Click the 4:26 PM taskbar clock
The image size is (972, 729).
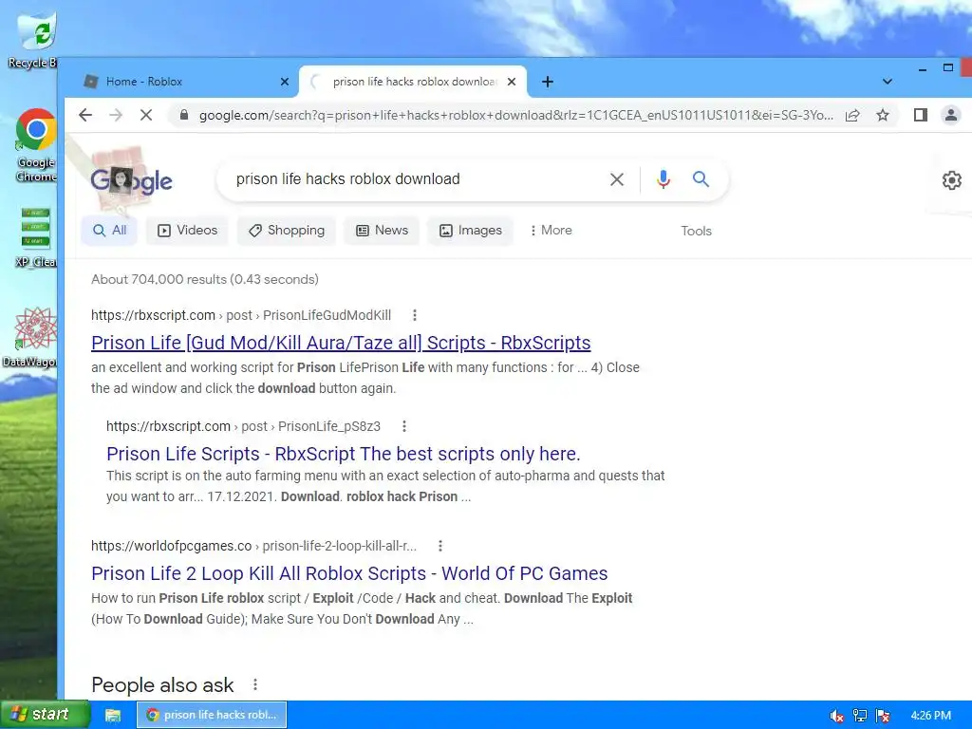[x=930, y=716]
